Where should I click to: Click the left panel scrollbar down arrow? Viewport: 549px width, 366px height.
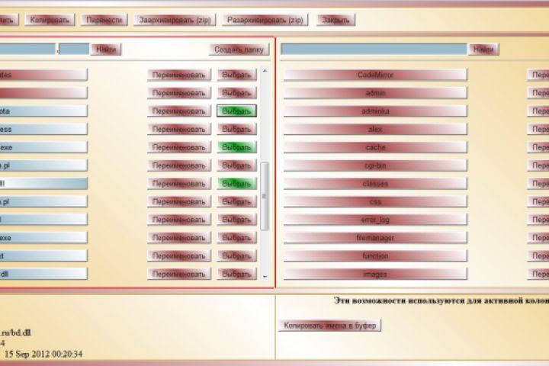pos(265,277)
